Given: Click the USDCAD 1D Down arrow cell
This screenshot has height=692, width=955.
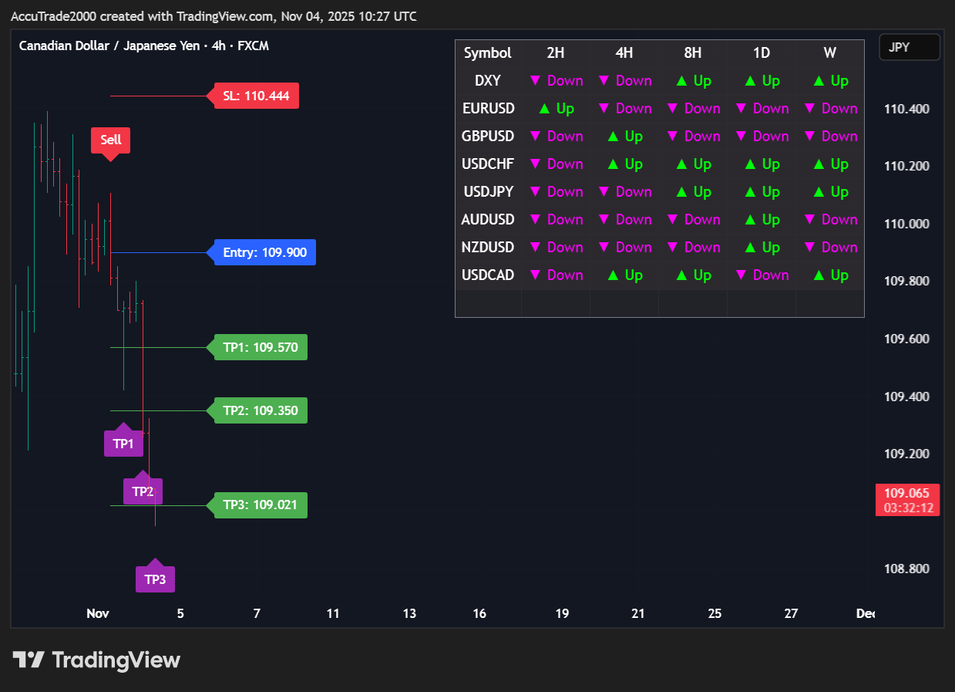Looking at the screenshot, I should click(x=762, y=275).
